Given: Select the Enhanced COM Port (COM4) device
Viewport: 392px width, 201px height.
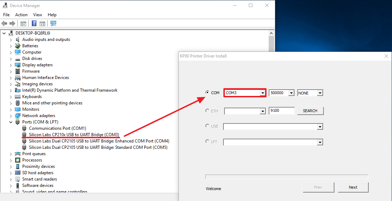Looking at the screenshot, I should [99, 141].
